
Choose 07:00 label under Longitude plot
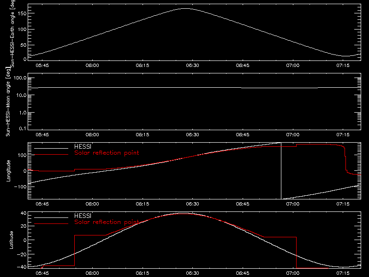click(x=293, y=204)
